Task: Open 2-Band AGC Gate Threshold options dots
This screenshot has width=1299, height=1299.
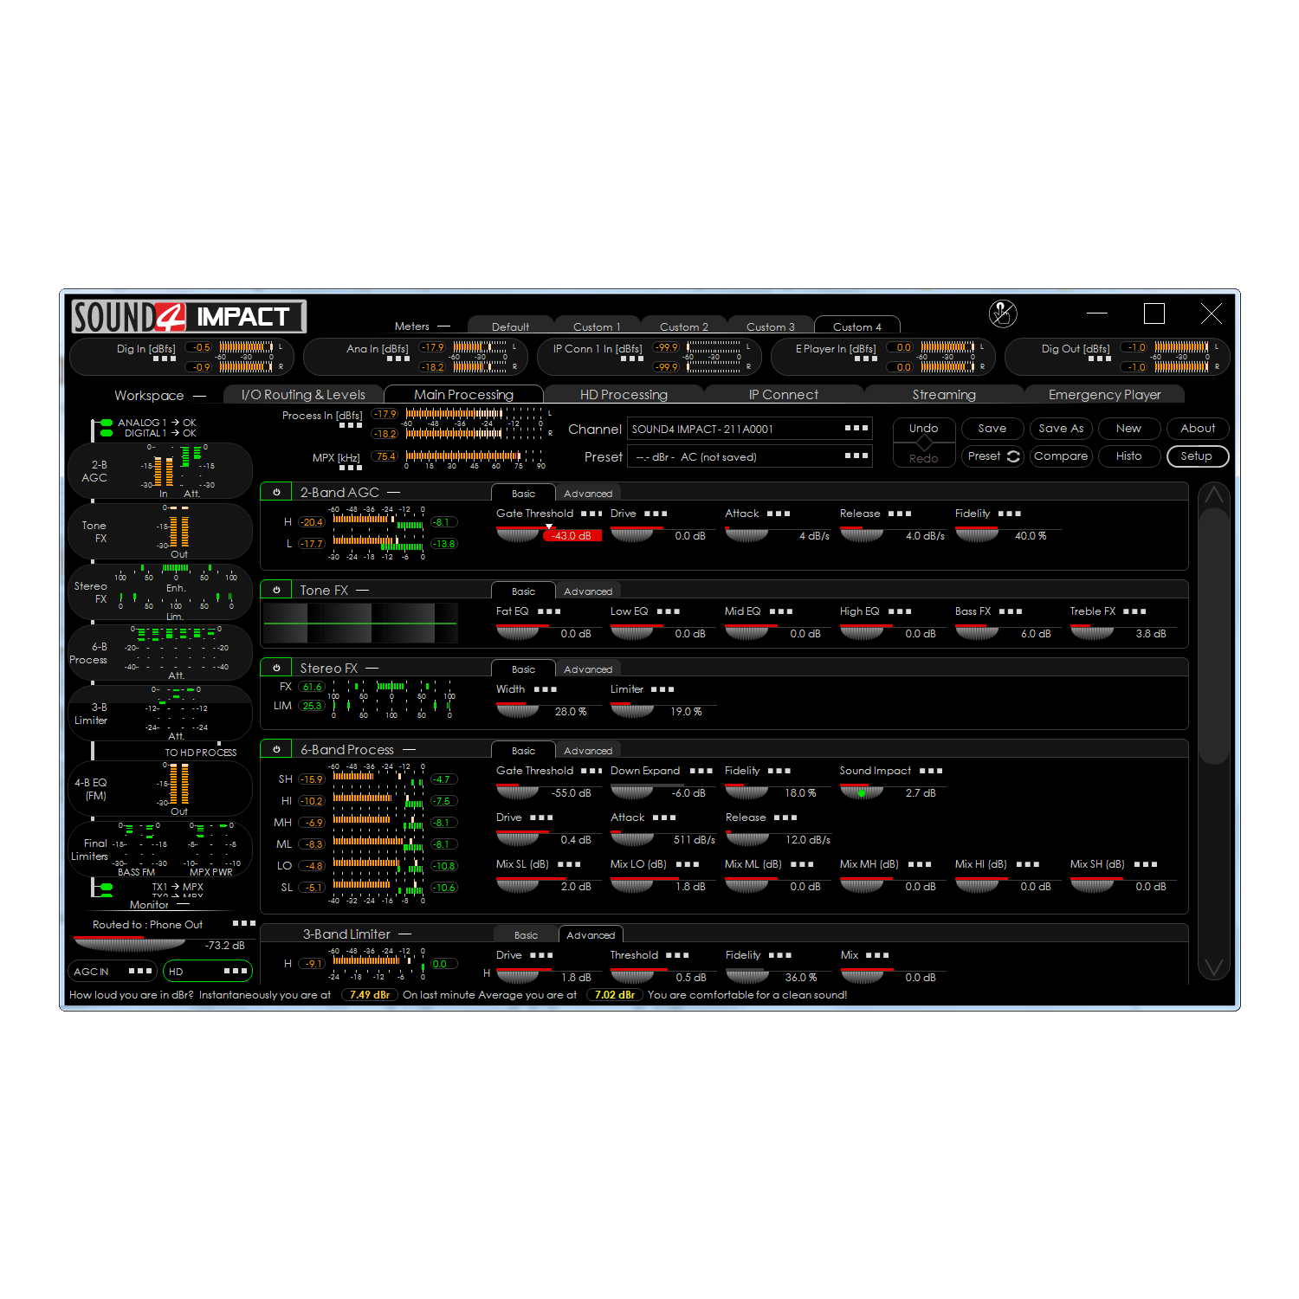Action: click(591, 514)
